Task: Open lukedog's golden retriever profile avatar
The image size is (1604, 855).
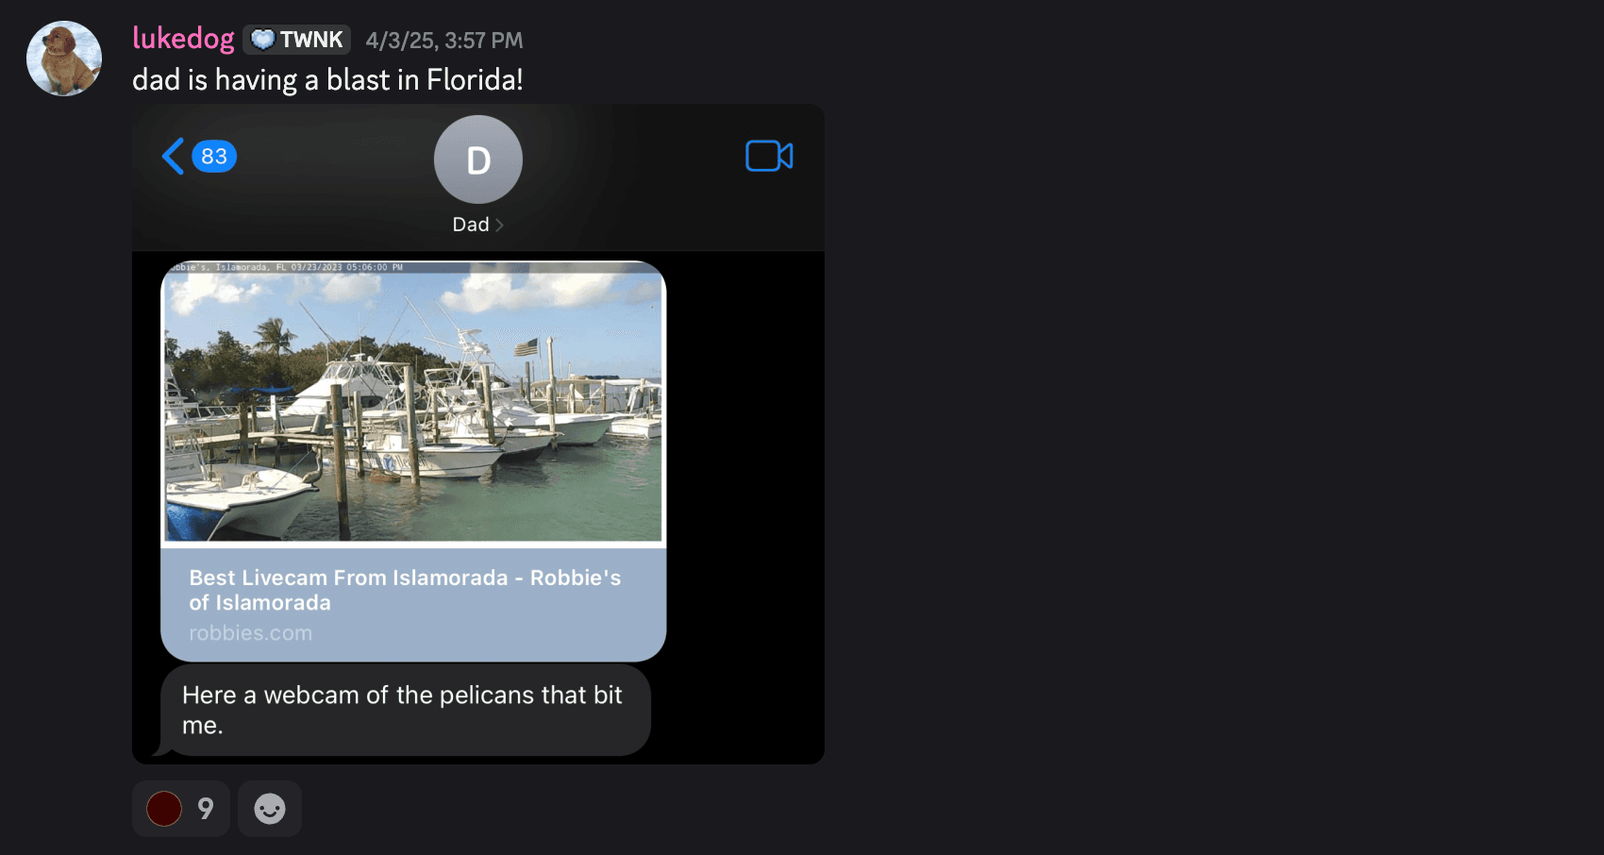Action: [64, 59]
